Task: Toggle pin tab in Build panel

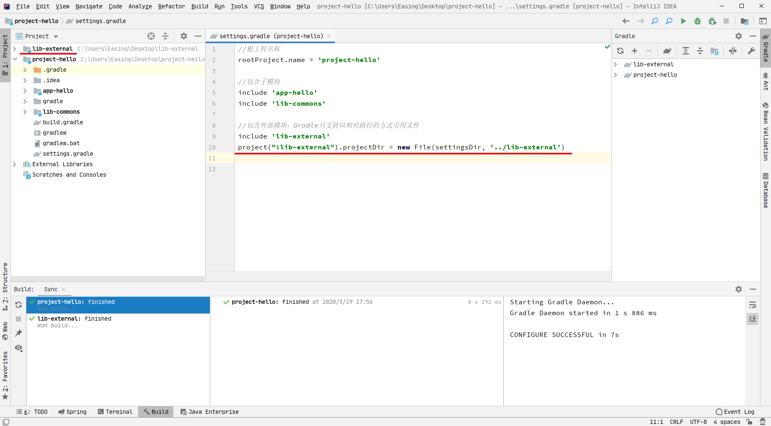Action: 18,333
